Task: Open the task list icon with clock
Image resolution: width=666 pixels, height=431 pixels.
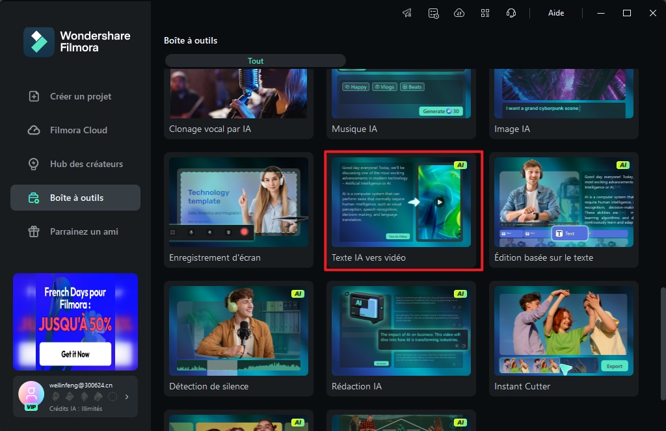Action: [x=433, y=13]
